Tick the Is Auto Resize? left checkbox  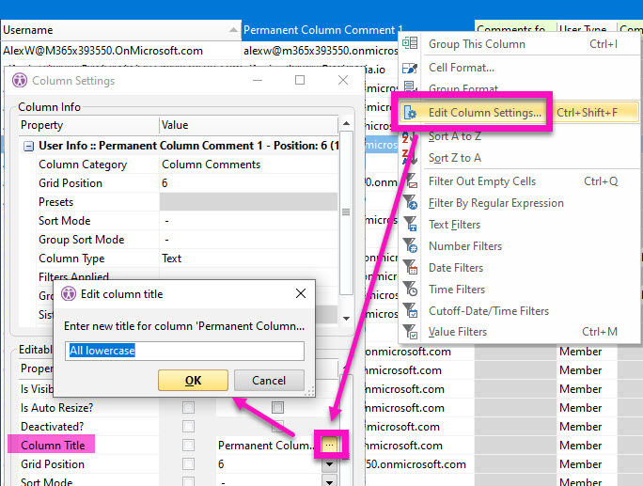tap(188, 408)
